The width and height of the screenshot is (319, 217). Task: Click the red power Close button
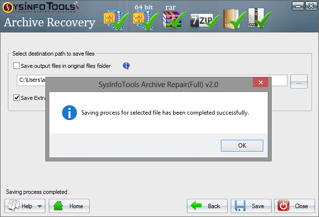[x=294, y=206]
